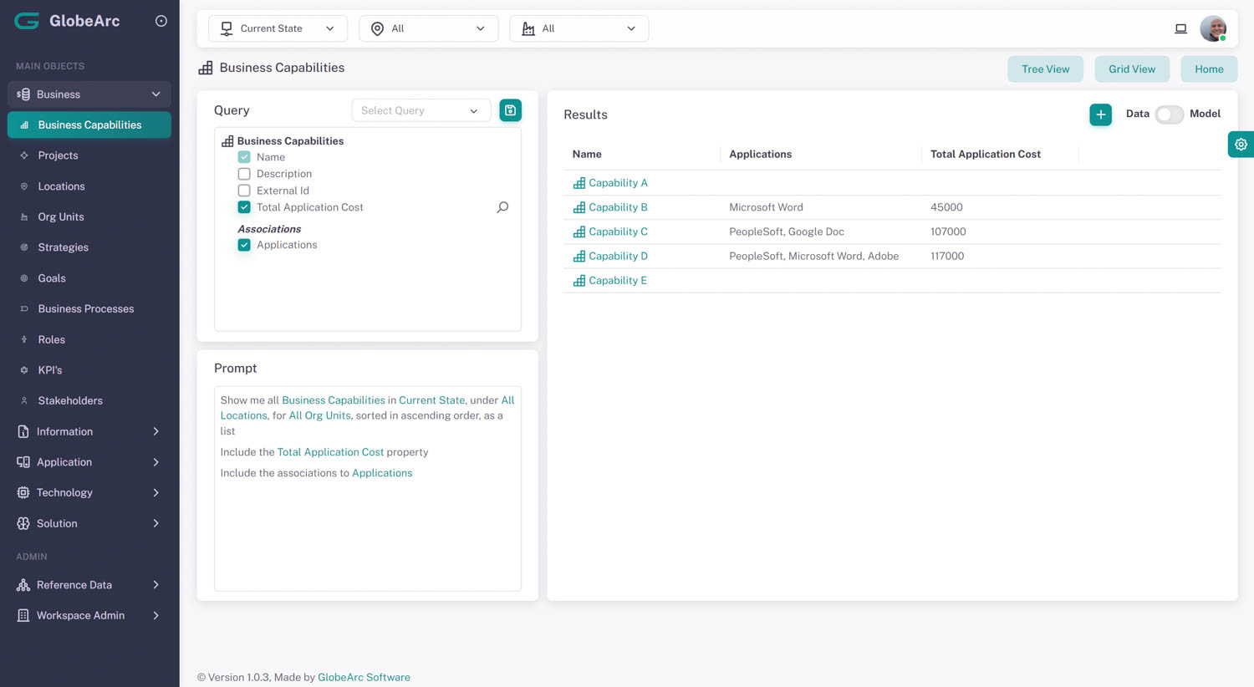Click the sidebar collapse circle icon
The height and width of the screenshot is (687, 1254).
coord(161,21)
